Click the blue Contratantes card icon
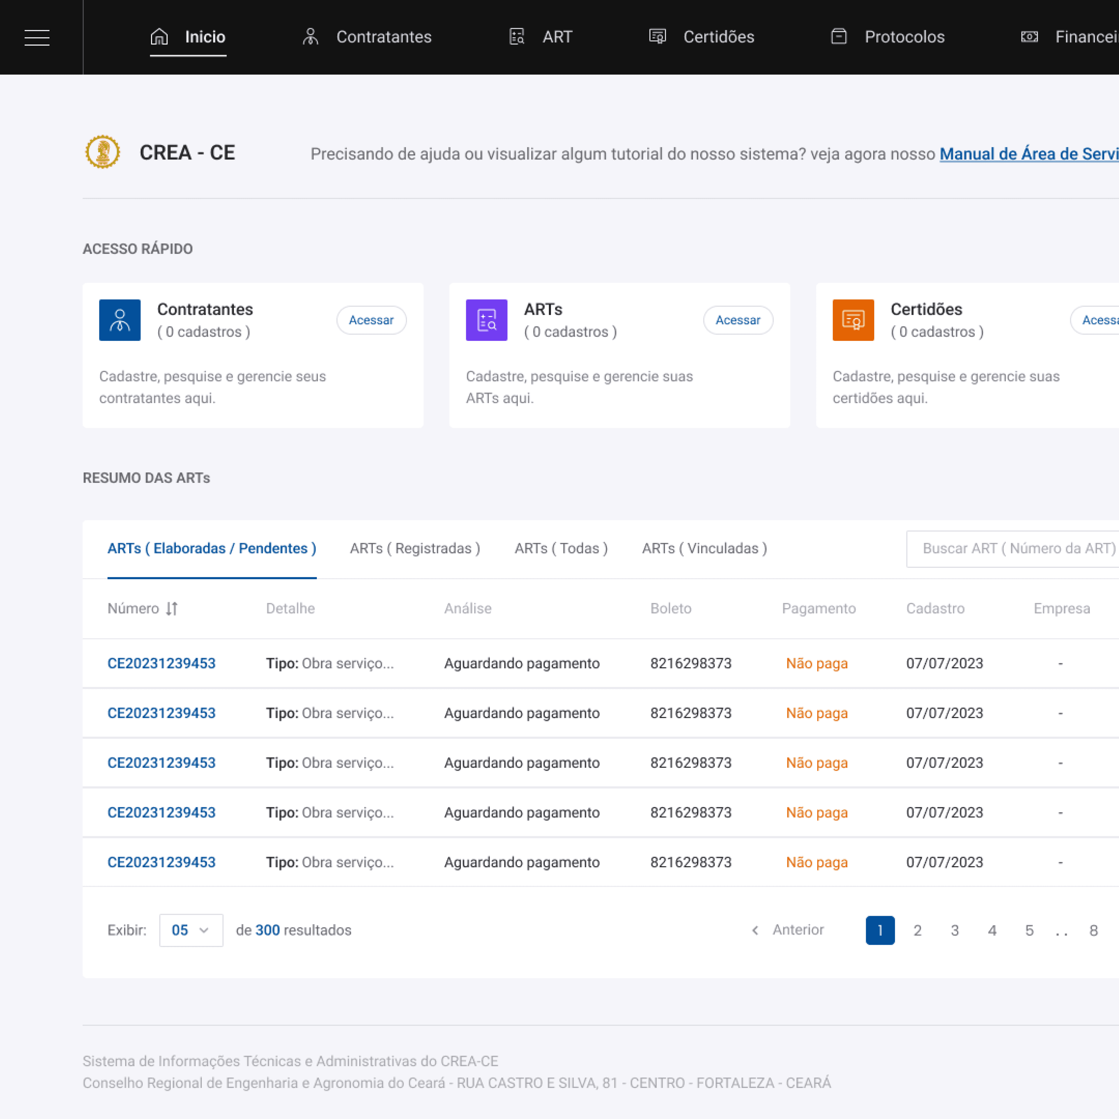 [120, 320]
